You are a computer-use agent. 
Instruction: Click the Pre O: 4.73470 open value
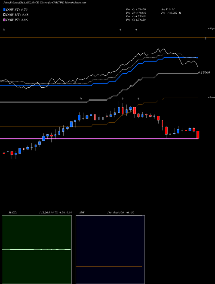[x=136, y=9]
